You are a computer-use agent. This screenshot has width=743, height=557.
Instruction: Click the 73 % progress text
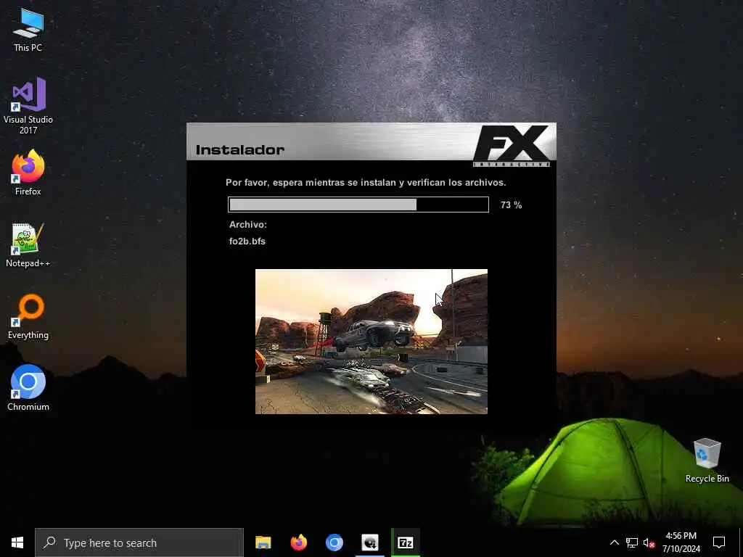[511, 205]
